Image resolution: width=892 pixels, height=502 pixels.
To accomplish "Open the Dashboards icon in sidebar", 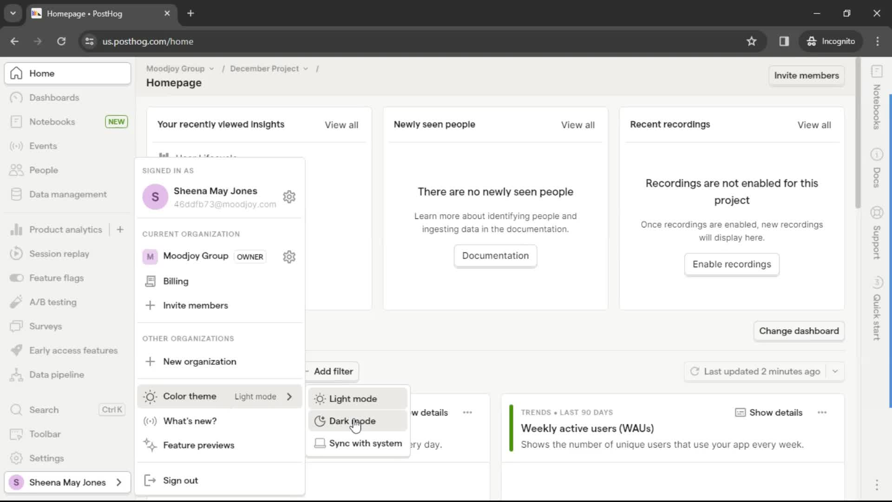I will click(16, 98).
